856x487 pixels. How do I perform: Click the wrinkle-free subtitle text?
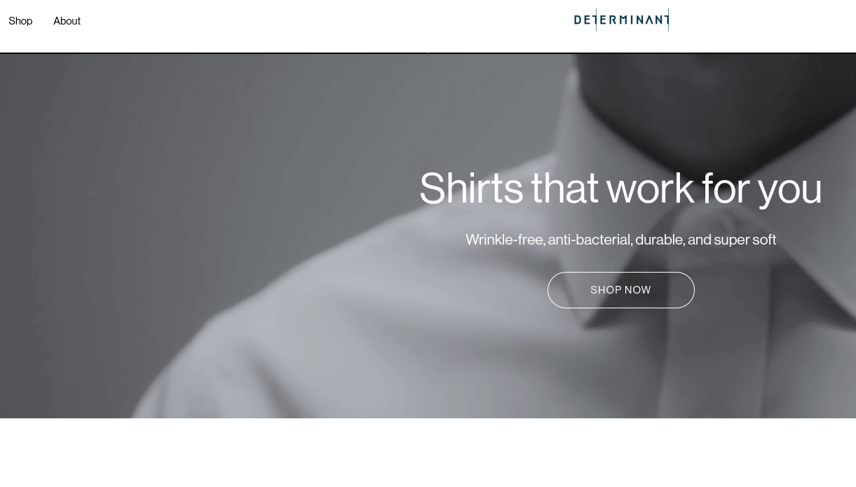point(620,239)
